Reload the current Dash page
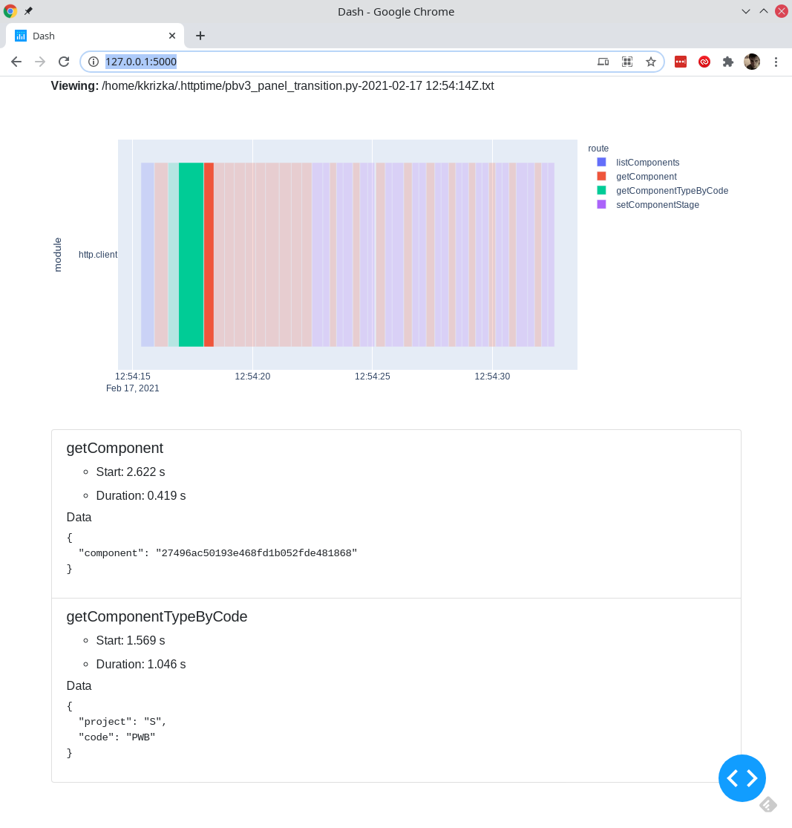 point(64,62)
